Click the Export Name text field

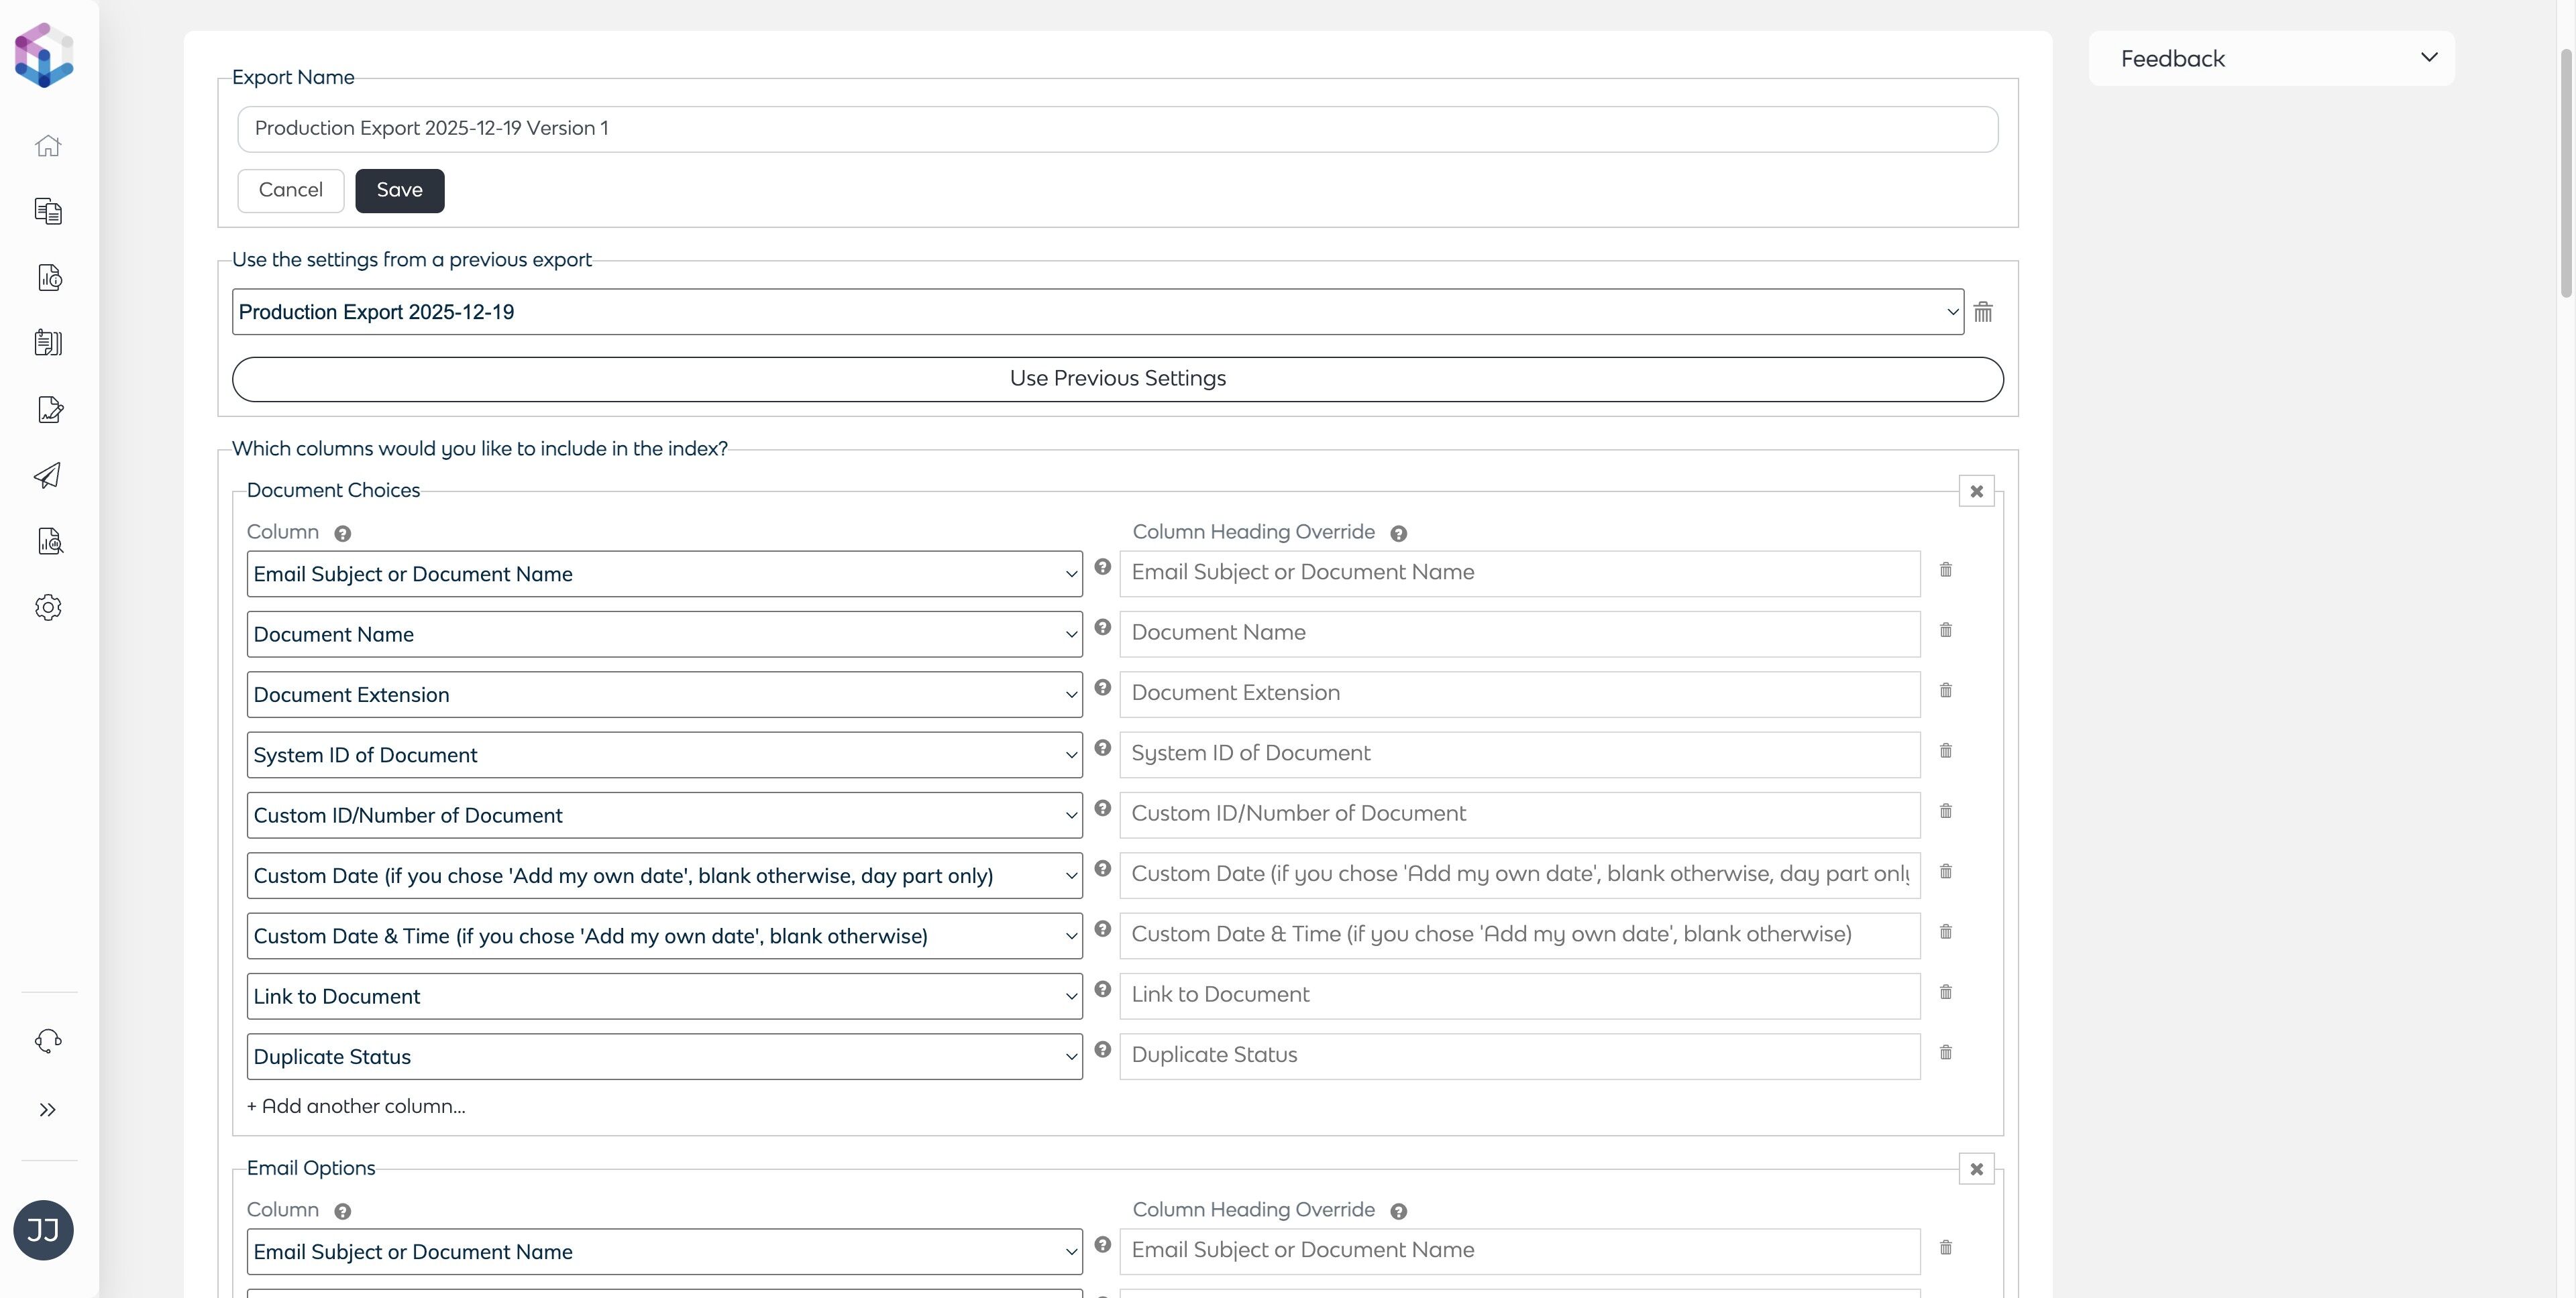pyautogui.click(x=1117, y=129)
